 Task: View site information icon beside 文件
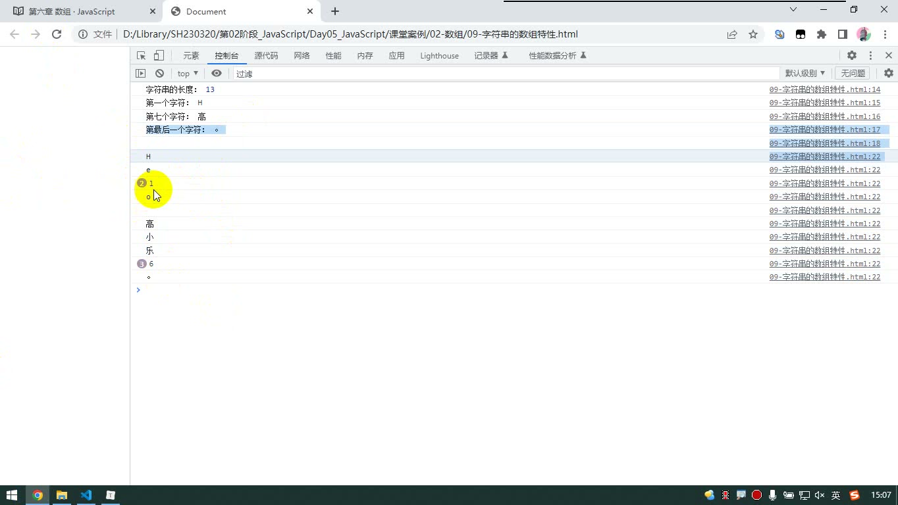[83, 34]
